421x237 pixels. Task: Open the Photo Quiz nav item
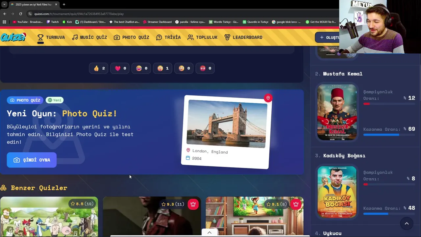[132, 37]
